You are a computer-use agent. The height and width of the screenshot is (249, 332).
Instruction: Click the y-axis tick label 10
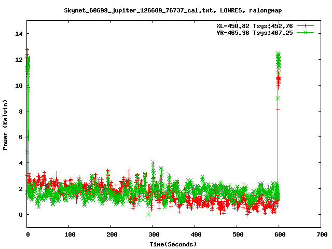(x=19, y=86)
